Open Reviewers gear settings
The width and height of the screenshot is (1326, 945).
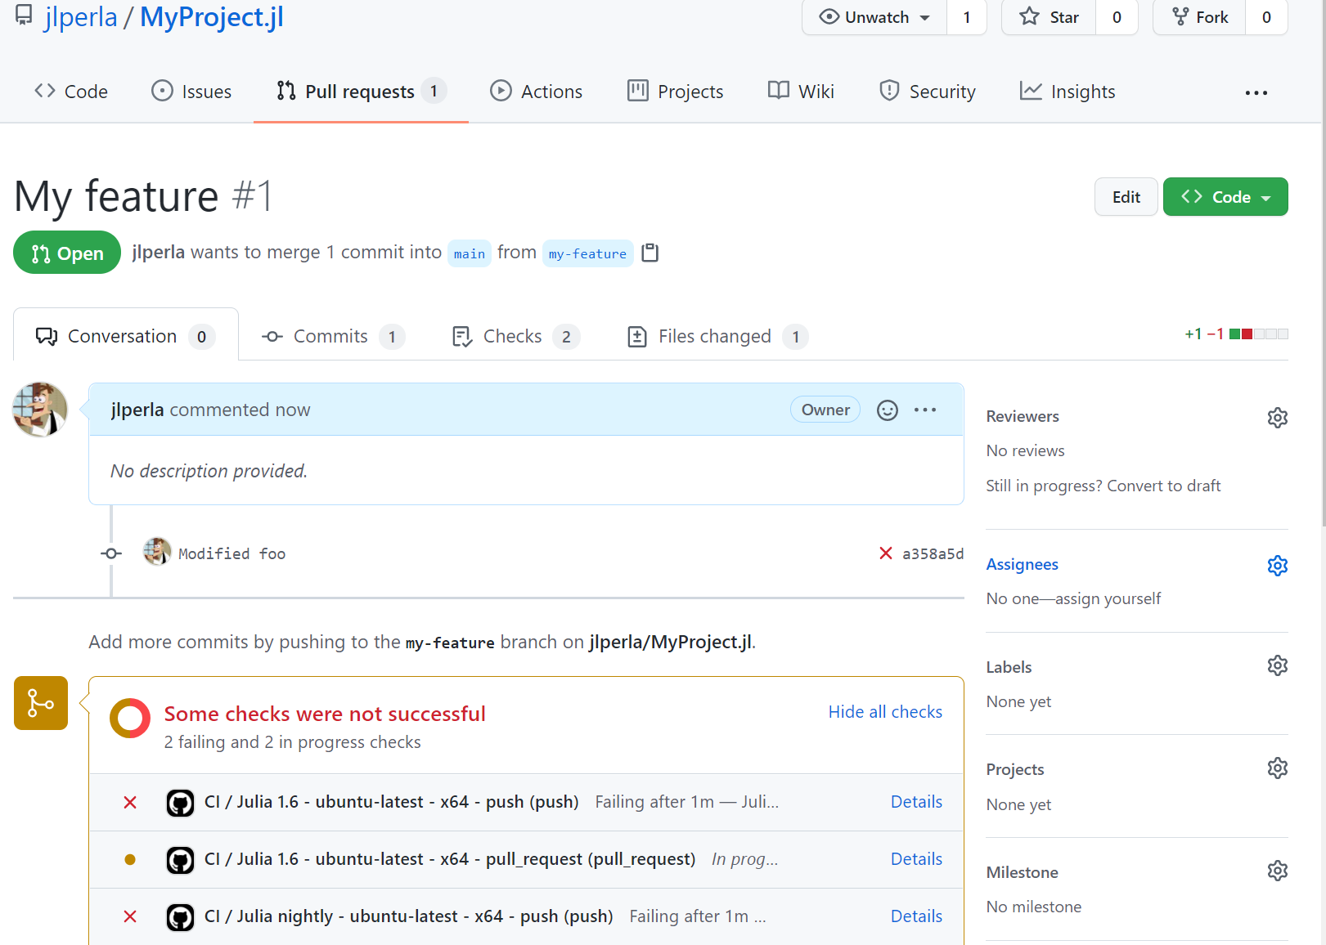click(1277, 418)
